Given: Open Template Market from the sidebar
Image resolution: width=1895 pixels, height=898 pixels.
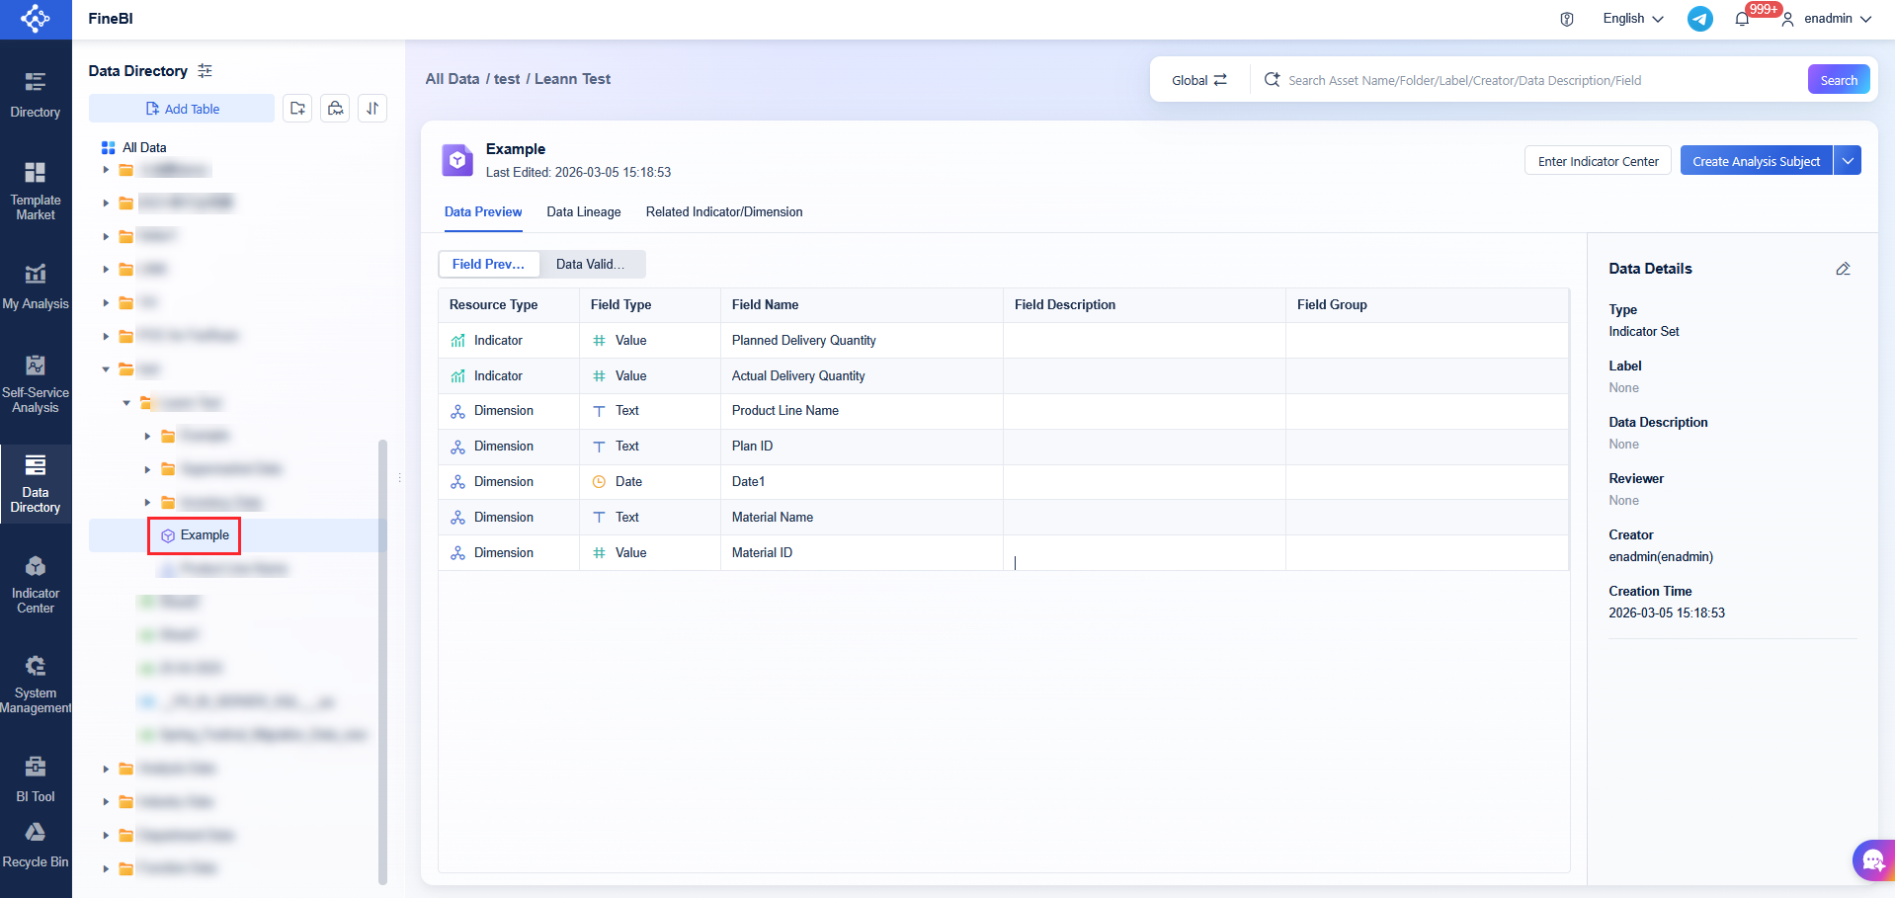Looking at the screenshot, I should point(36,192).
